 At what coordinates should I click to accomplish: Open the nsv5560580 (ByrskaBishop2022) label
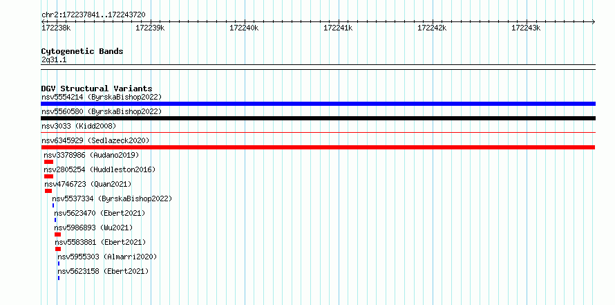(x=102, y=111)
